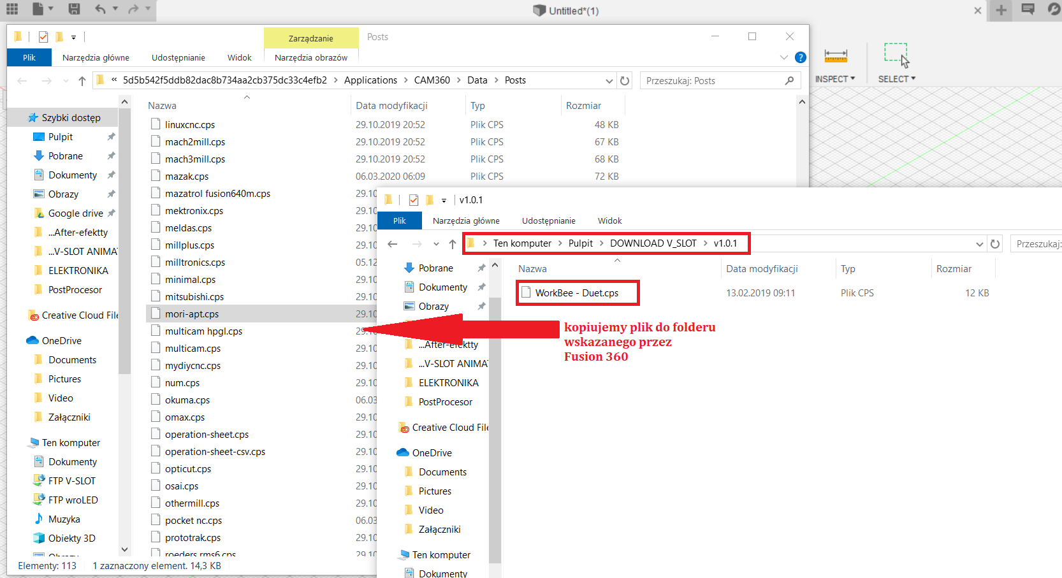
Task: Navigate to Applications in the Posts address path
Action: point(370,80)
